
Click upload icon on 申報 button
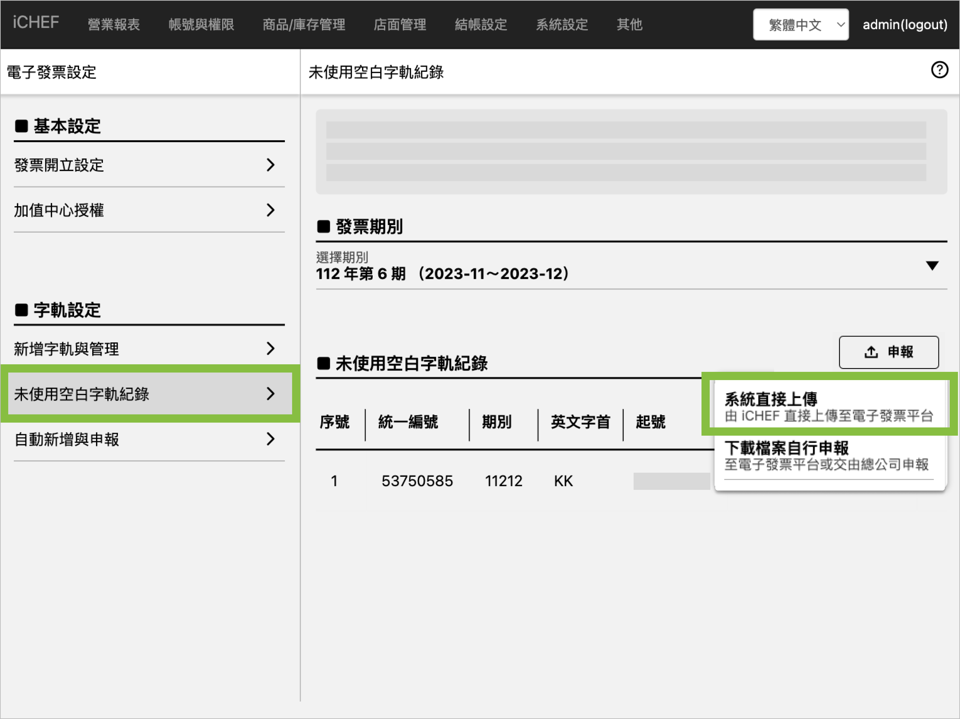coord(871,352)
